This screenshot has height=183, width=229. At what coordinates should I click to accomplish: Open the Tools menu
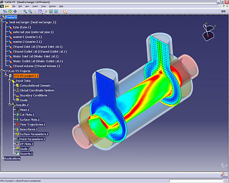(44, 6)
